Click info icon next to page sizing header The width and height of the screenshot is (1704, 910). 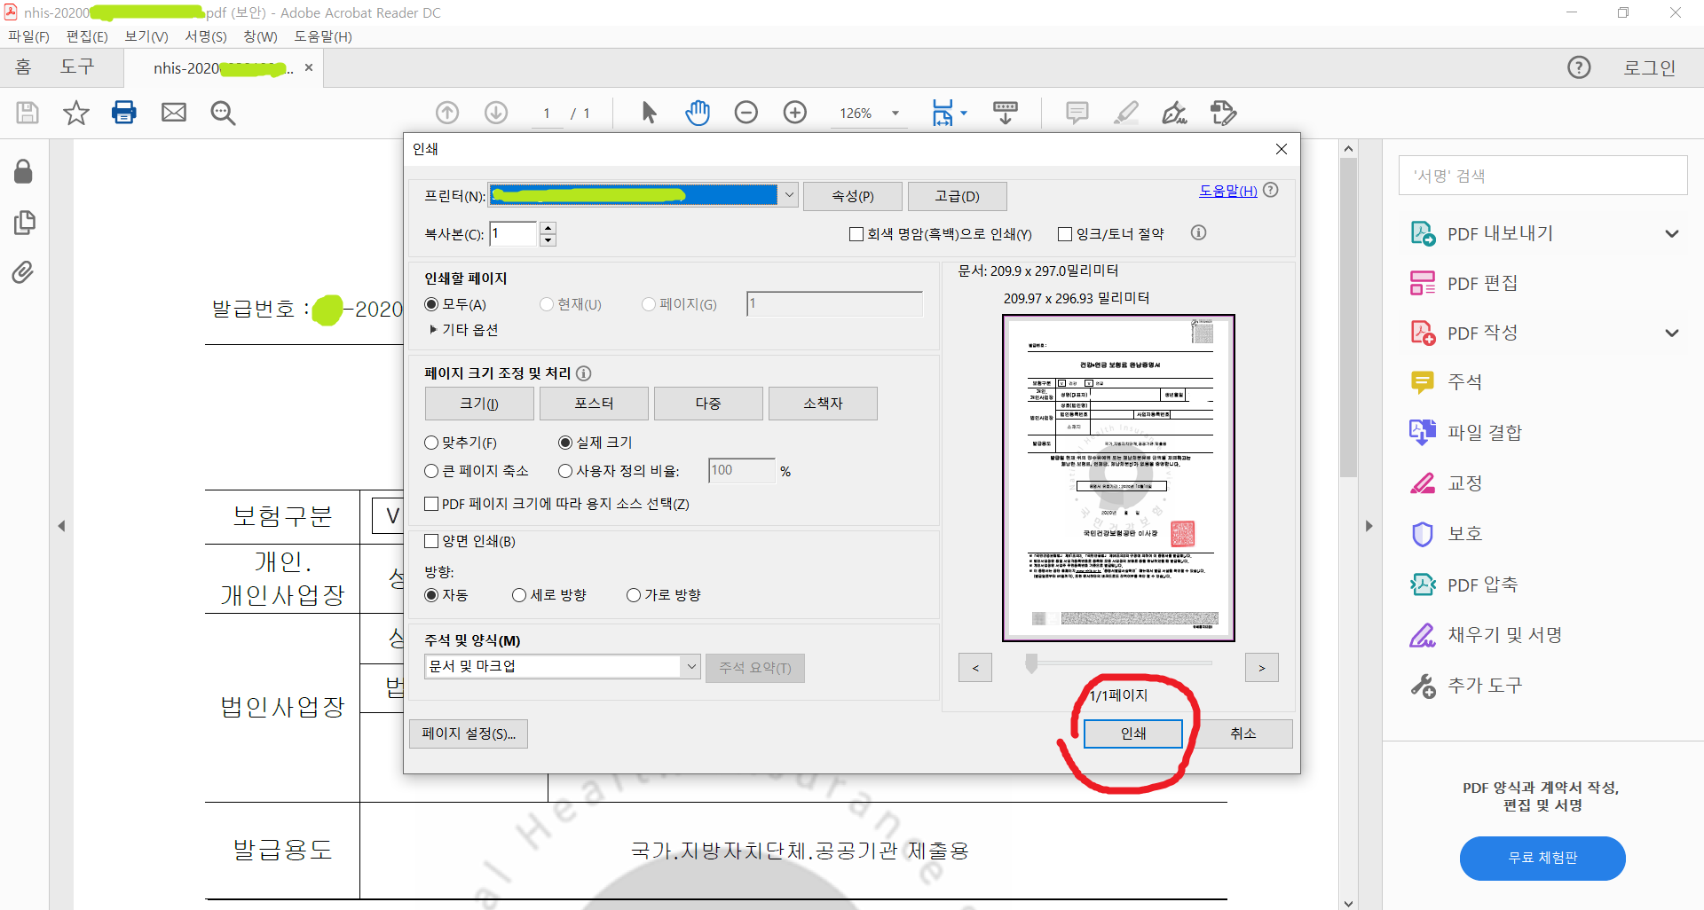tap(584, 373)
